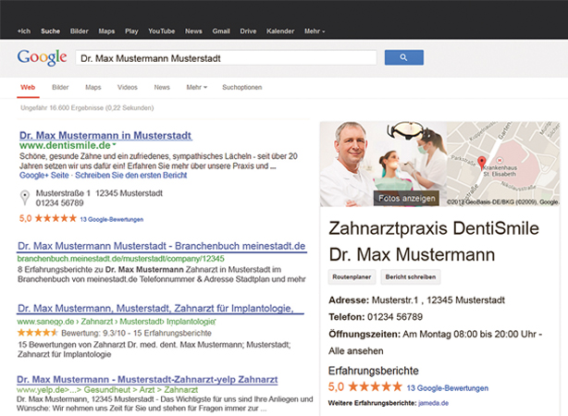Click the orange stars under Erfahrungsberichte
The image size is (568, 416).
(376, 386)
